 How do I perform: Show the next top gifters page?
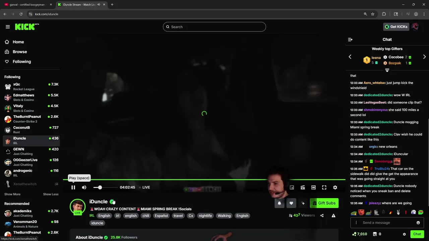tap(424, 57)
